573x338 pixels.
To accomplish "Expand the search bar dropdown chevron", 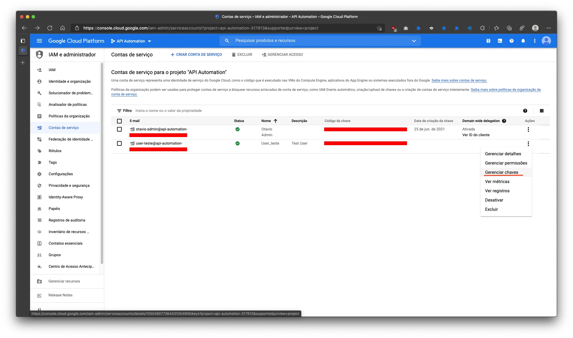I will [414, 41].
